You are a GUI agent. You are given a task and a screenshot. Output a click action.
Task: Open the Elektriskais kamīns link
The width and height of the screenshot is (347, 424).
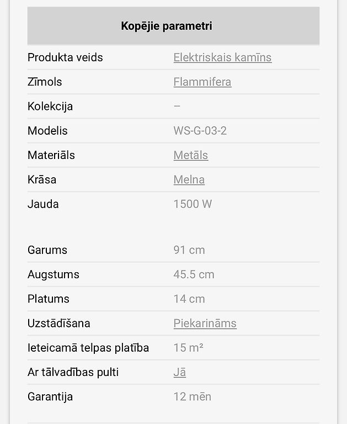pos(222,57)
